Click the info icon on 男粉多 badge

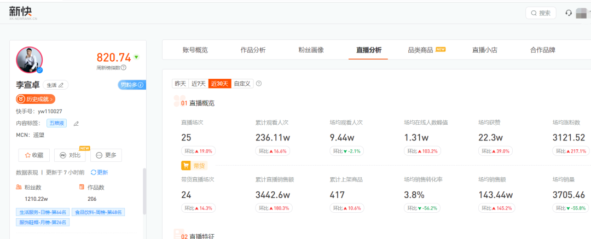(141, 85)
